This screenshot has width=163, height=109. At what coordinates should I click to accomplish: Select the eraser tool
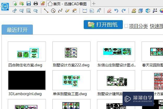[x=109, y=11]
